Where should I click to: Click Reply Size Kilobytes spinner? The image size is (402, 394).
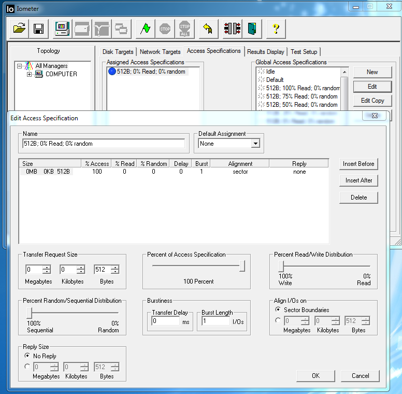[x=84, y=367]
